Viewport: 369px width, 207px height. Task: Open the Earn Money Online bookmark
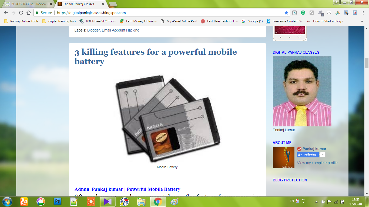(138, 21)
